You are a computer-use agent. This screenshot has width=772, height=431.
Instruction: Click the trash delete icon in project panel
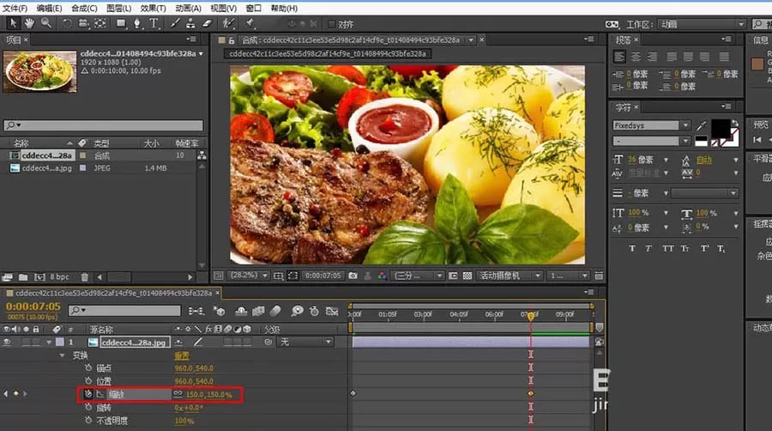click(85, 277)
